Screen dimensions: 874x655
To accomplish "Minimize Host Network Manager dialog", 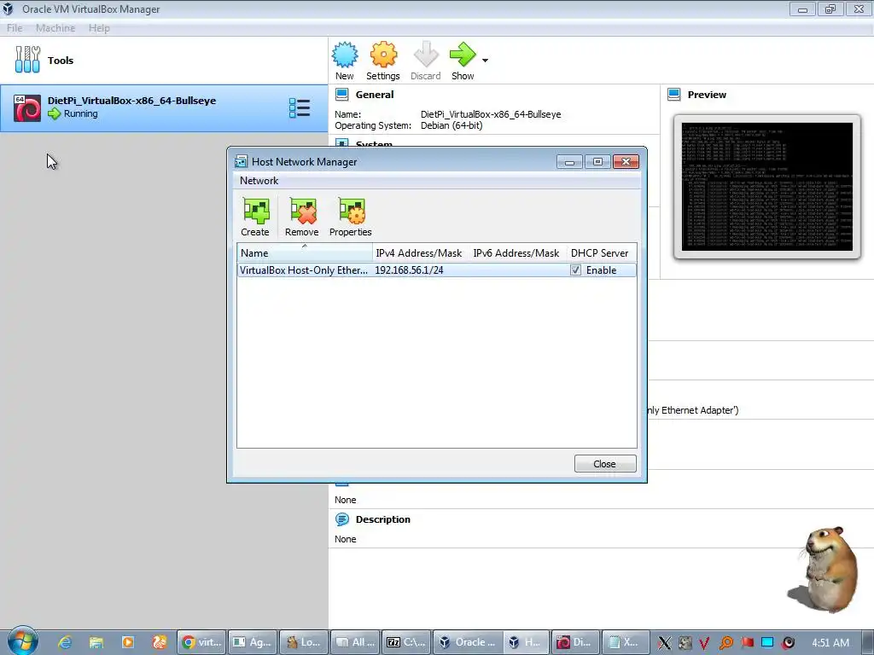I will (569, 161).
